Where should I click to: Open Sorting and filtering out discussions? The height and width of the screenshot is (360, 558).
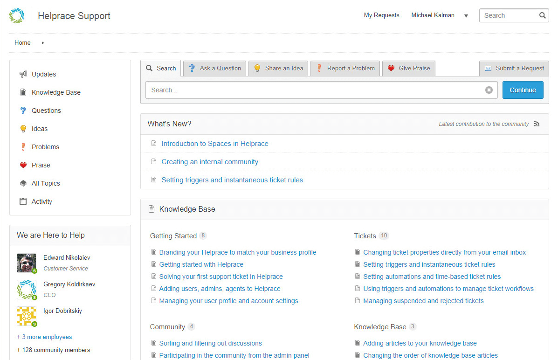tap(210, 343)
